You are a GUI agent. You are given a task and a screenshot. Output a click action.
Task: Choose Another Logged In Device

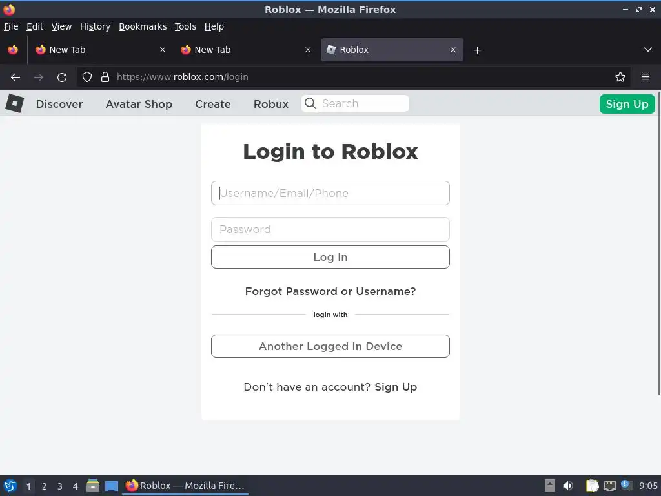(x=330, y=346)
